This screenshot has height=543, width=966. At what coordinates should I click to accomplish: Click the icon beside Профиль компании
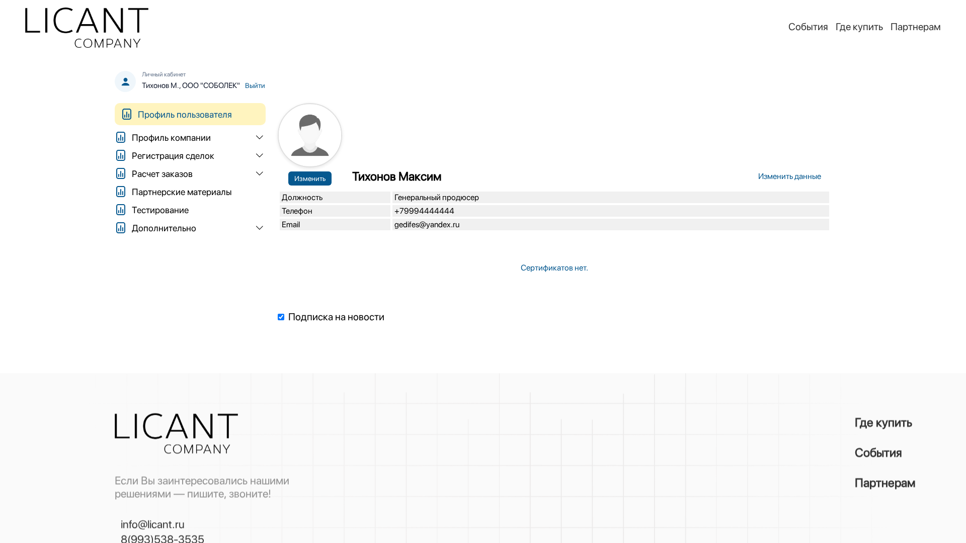tap(121, 137)
